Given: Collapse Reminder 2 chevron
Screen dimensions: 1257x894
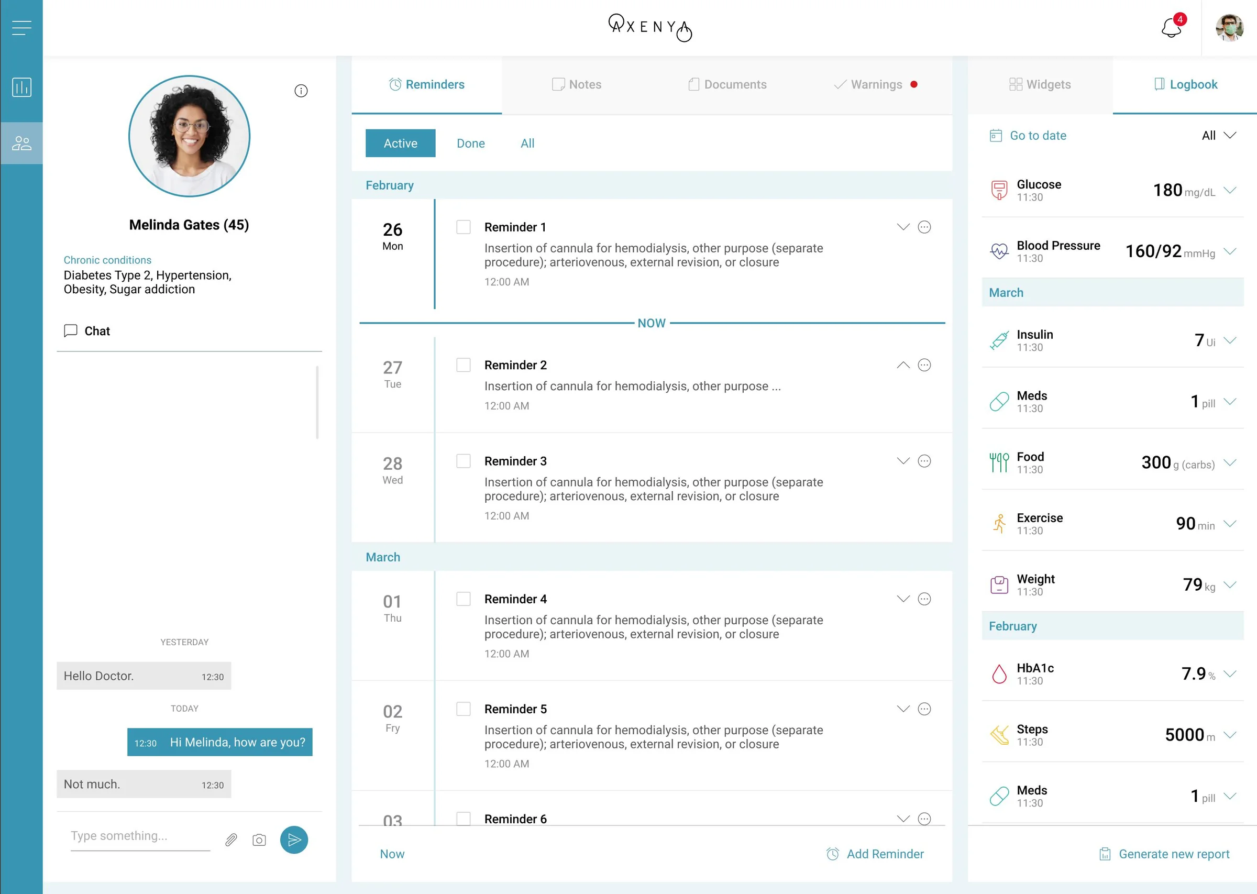Looking at the screenshot, I should pyautogui.click(x=903, y=365).
